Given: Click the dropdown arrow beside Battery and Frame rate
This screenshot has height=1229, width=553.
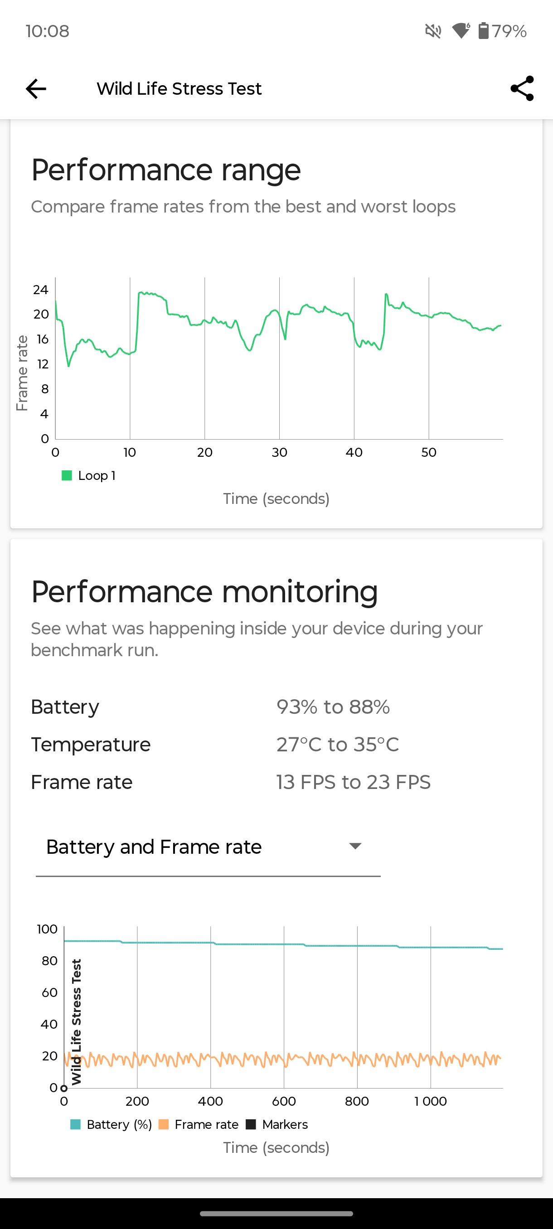Looking at the screenshot, I should pyautogui.click(x=355, y=847).
